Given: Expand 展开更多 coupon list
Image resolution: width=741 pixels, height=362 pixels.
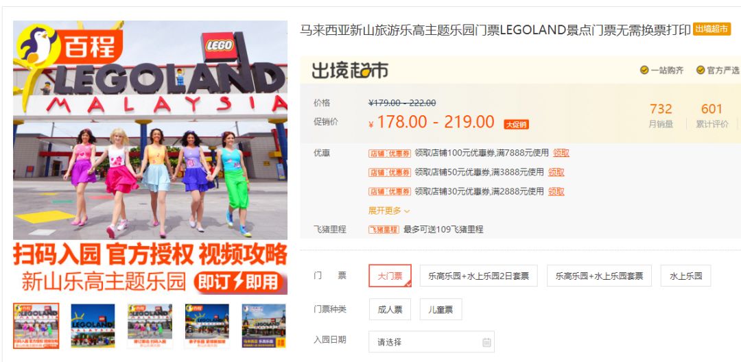Looking at the screenshot, I should [x=390, y=210].
